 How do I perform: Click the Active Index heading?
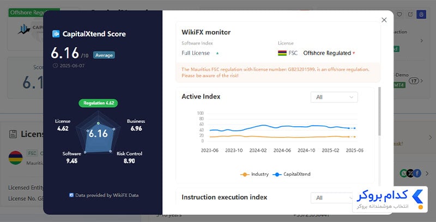tap(201, 96)
